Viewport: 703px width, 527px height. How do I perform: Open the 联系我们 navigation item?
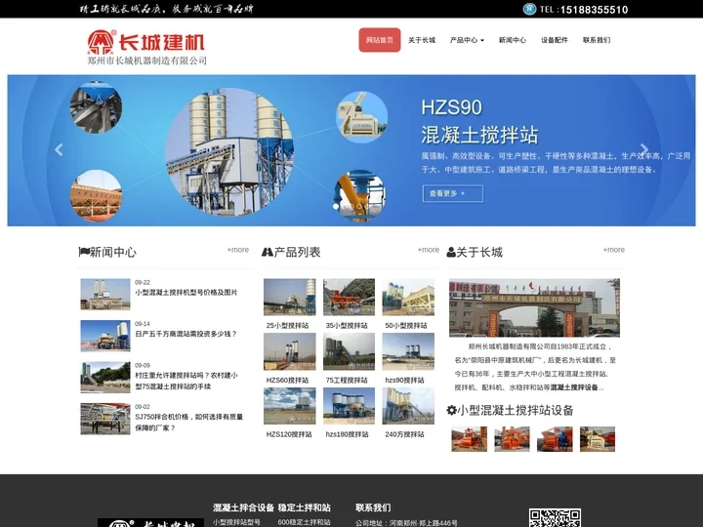(x=596, y=40)
